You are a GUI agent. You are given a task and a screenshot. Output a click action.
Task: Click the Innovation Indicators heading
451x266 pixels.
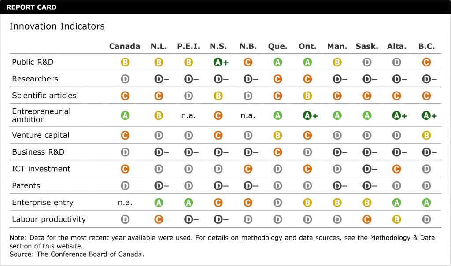tap(57, 26)
